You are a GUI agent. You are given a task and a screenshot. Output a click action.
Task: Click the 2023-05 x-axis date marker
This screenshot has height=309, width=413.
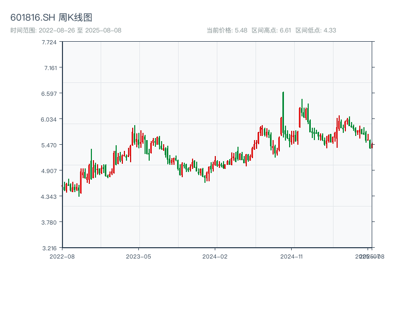(x=138, y=256)
